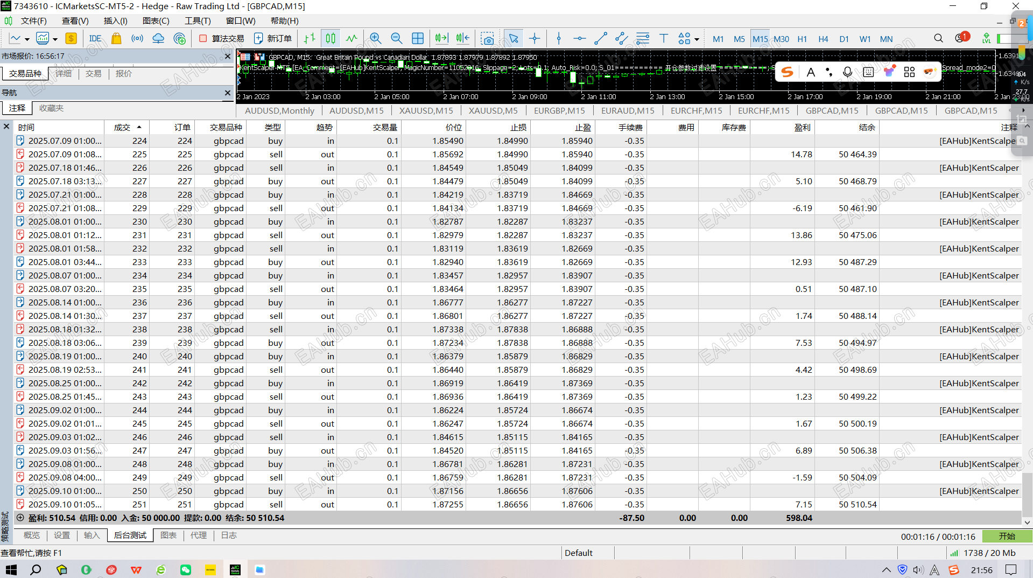Select the trendline drawing tool

(600, 38)
